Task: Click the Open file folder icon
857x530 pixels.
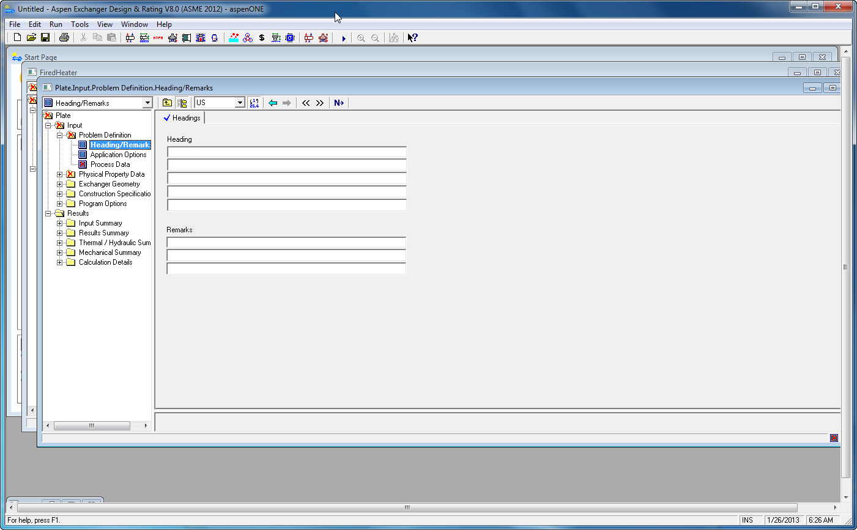Action: tap(31, 37)
